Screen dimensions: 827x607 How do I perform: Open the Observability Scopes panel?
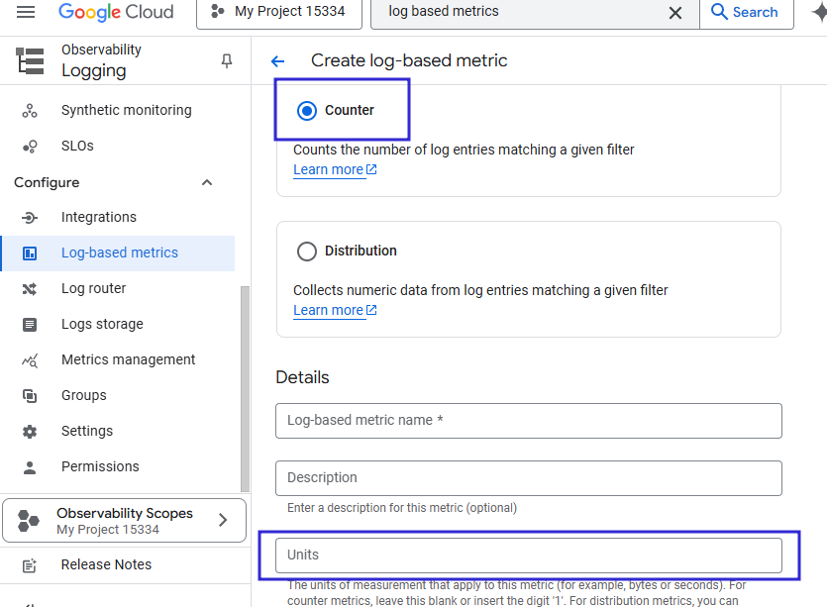click(124, 521)
